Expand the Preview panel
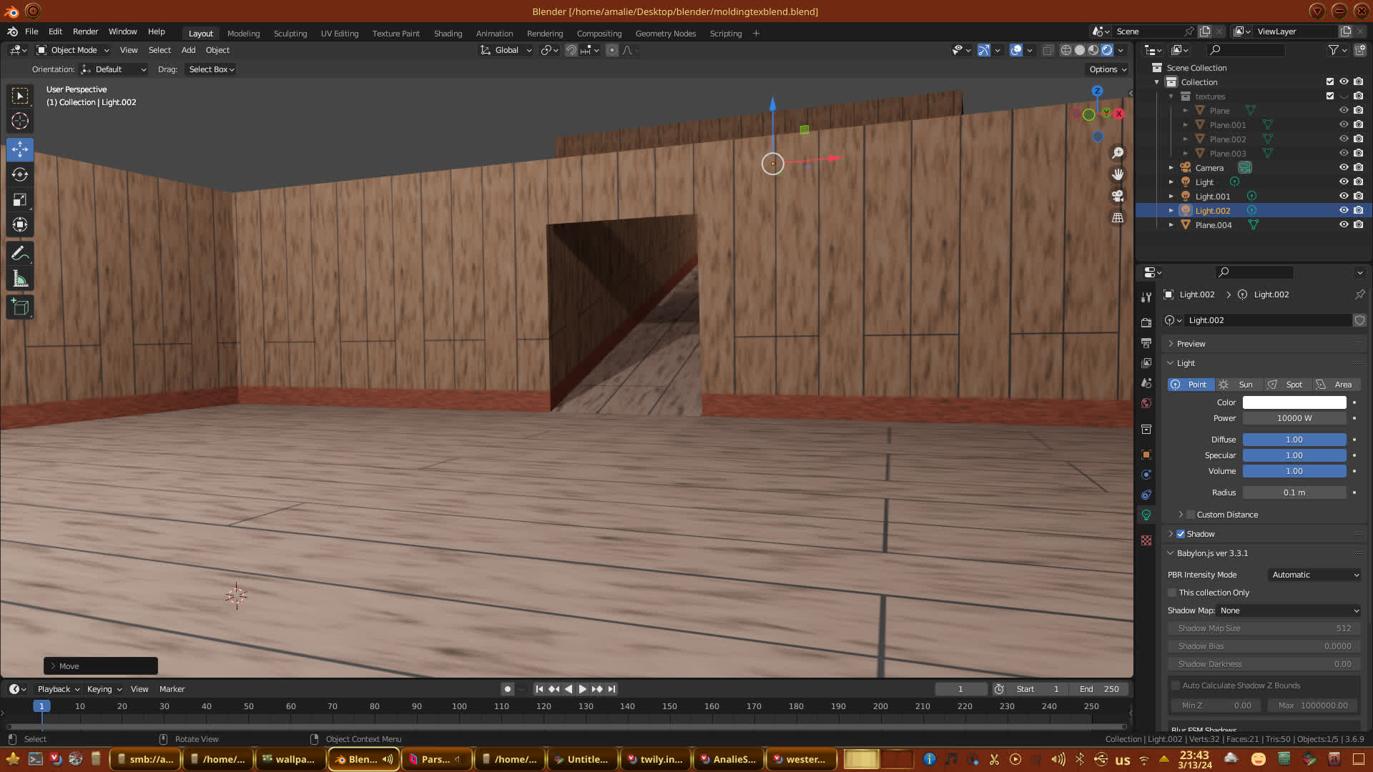Image resolution: width=1373 pixels, height=772 pixels. tap(1191, 344)
